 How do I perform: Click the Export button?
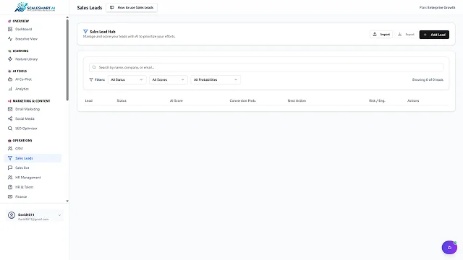click(x=407, y=35)
